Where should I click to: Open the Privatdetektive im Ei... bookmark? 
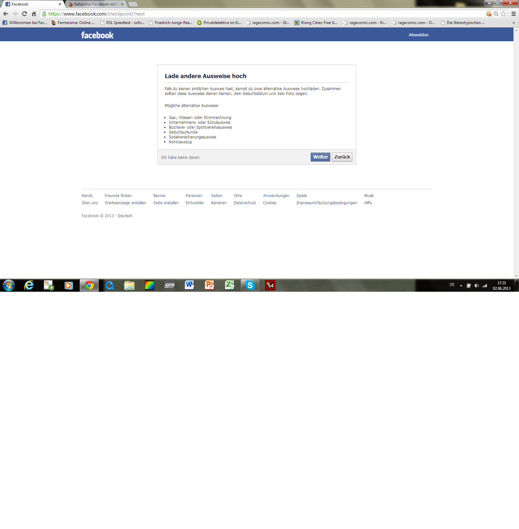219,23
